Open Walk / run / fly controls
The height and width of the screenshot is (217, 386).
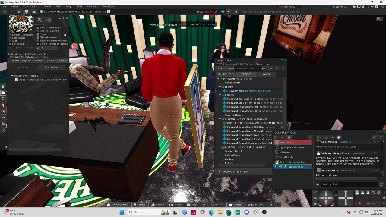(212, 205)
